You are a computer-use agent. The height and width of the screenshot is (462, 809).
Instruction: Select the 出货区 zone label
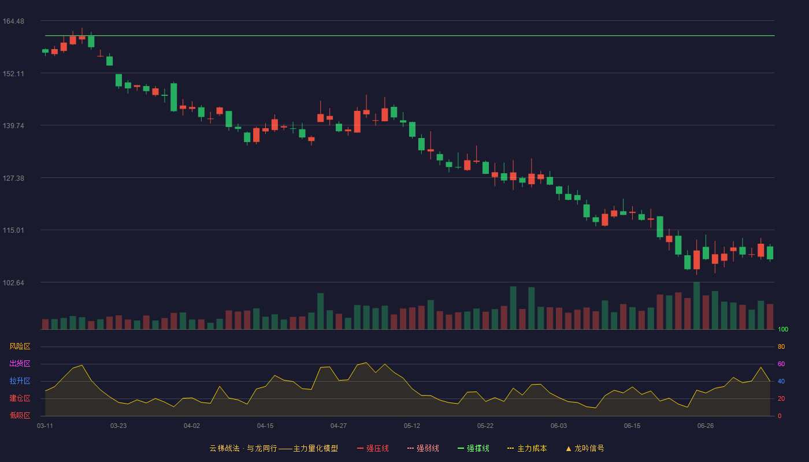point(20,364)
